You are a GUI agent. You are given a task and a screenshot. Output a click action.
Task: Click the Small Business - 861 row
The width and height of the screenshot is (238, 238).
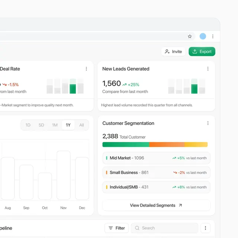click(x=156, y=173)
